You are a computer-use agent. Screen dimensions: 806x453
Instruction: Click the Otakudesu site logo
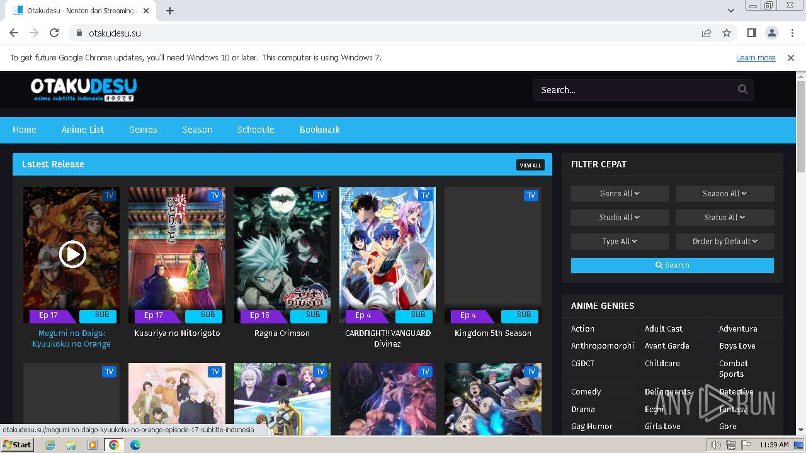84,89
